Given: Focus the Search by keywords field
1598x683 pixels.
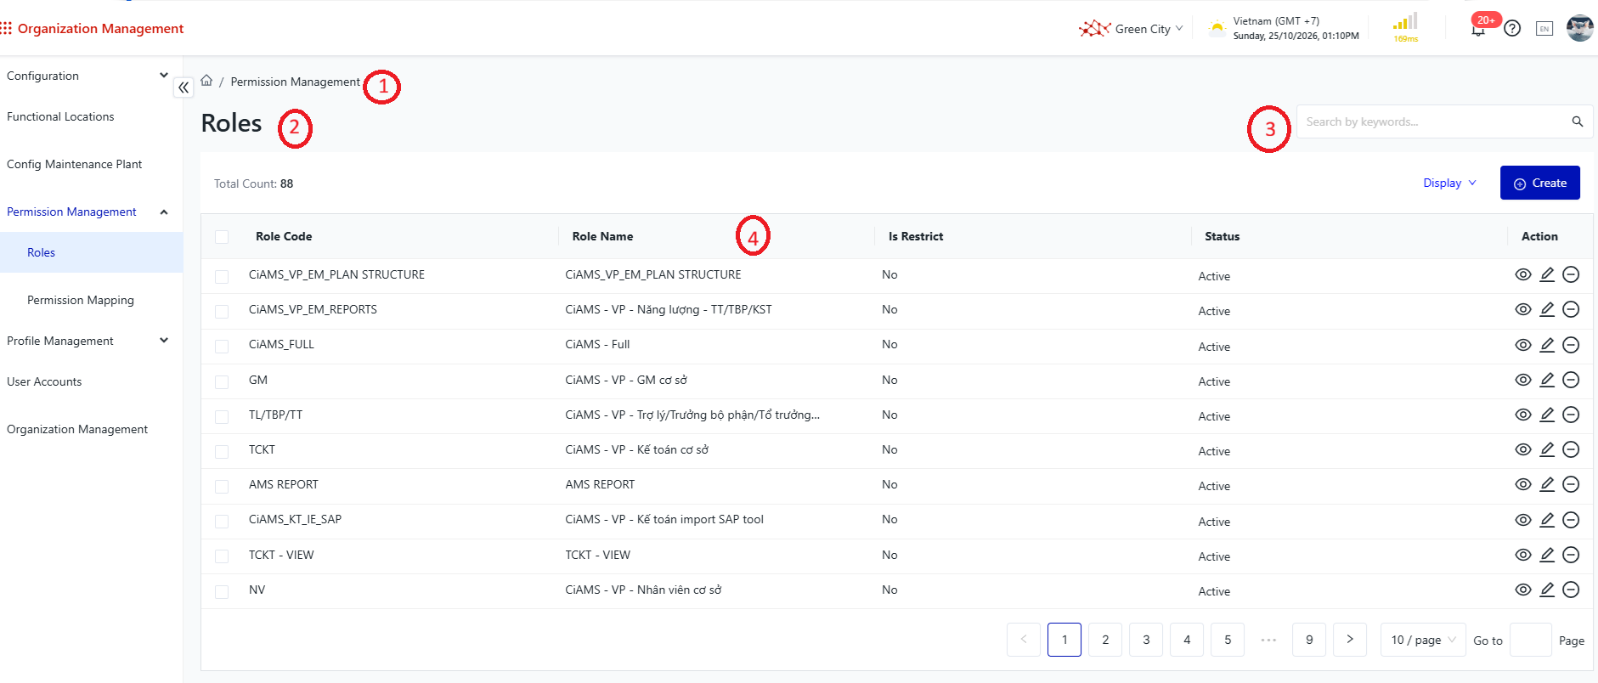Looking at the screenshot, I should [x=1436, y=121].
